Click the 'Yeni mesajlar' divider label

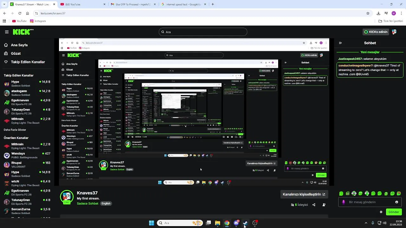coord(370,52)
